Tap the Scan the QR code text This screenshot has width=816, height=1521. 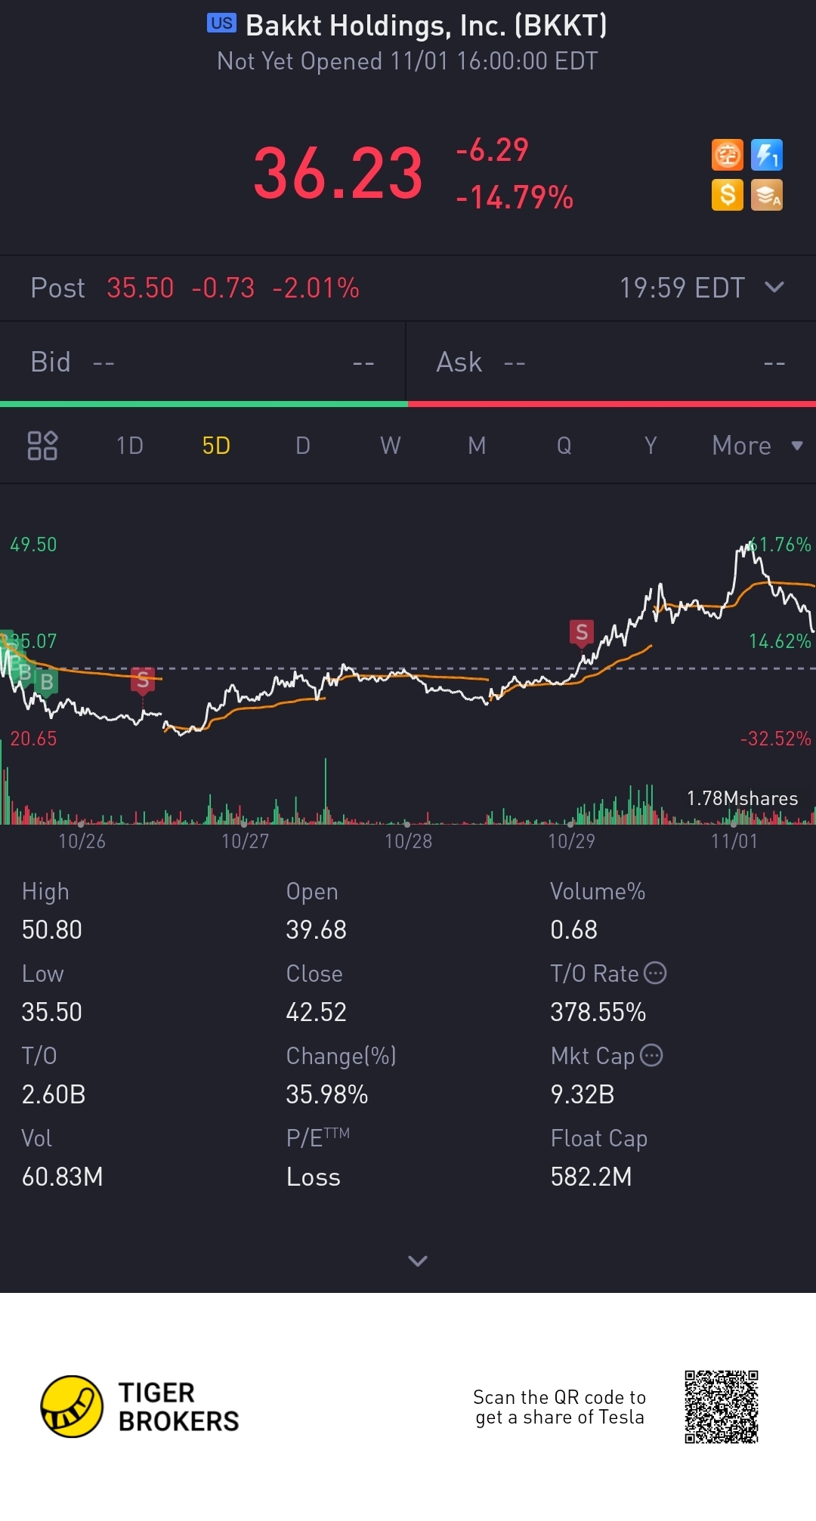pyautogui.click(x=560, y=1407)
